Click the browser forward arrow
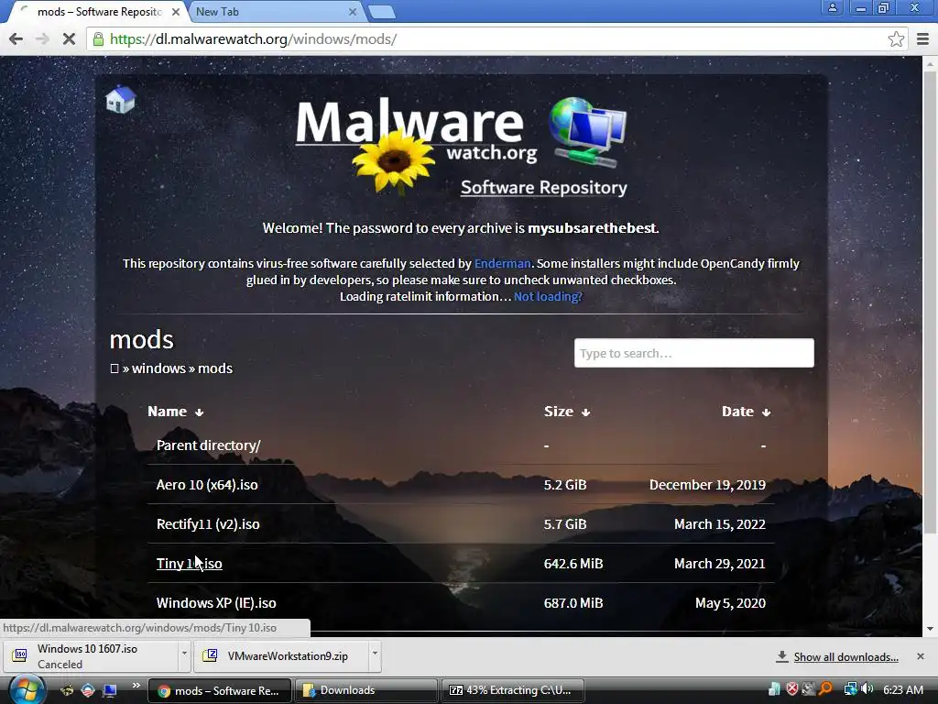The width and height of the screenshot is (938, 704). point(42,39)
